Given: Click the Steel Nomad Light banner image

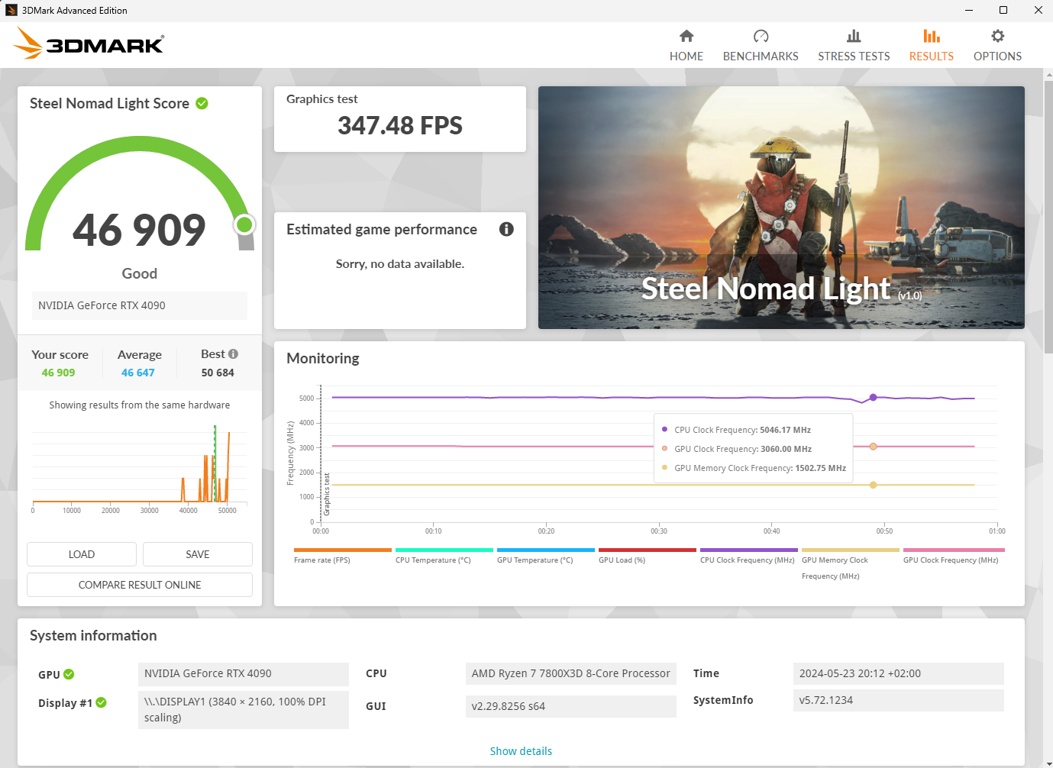Looking at the screenshot, I should tap(781, 208).
